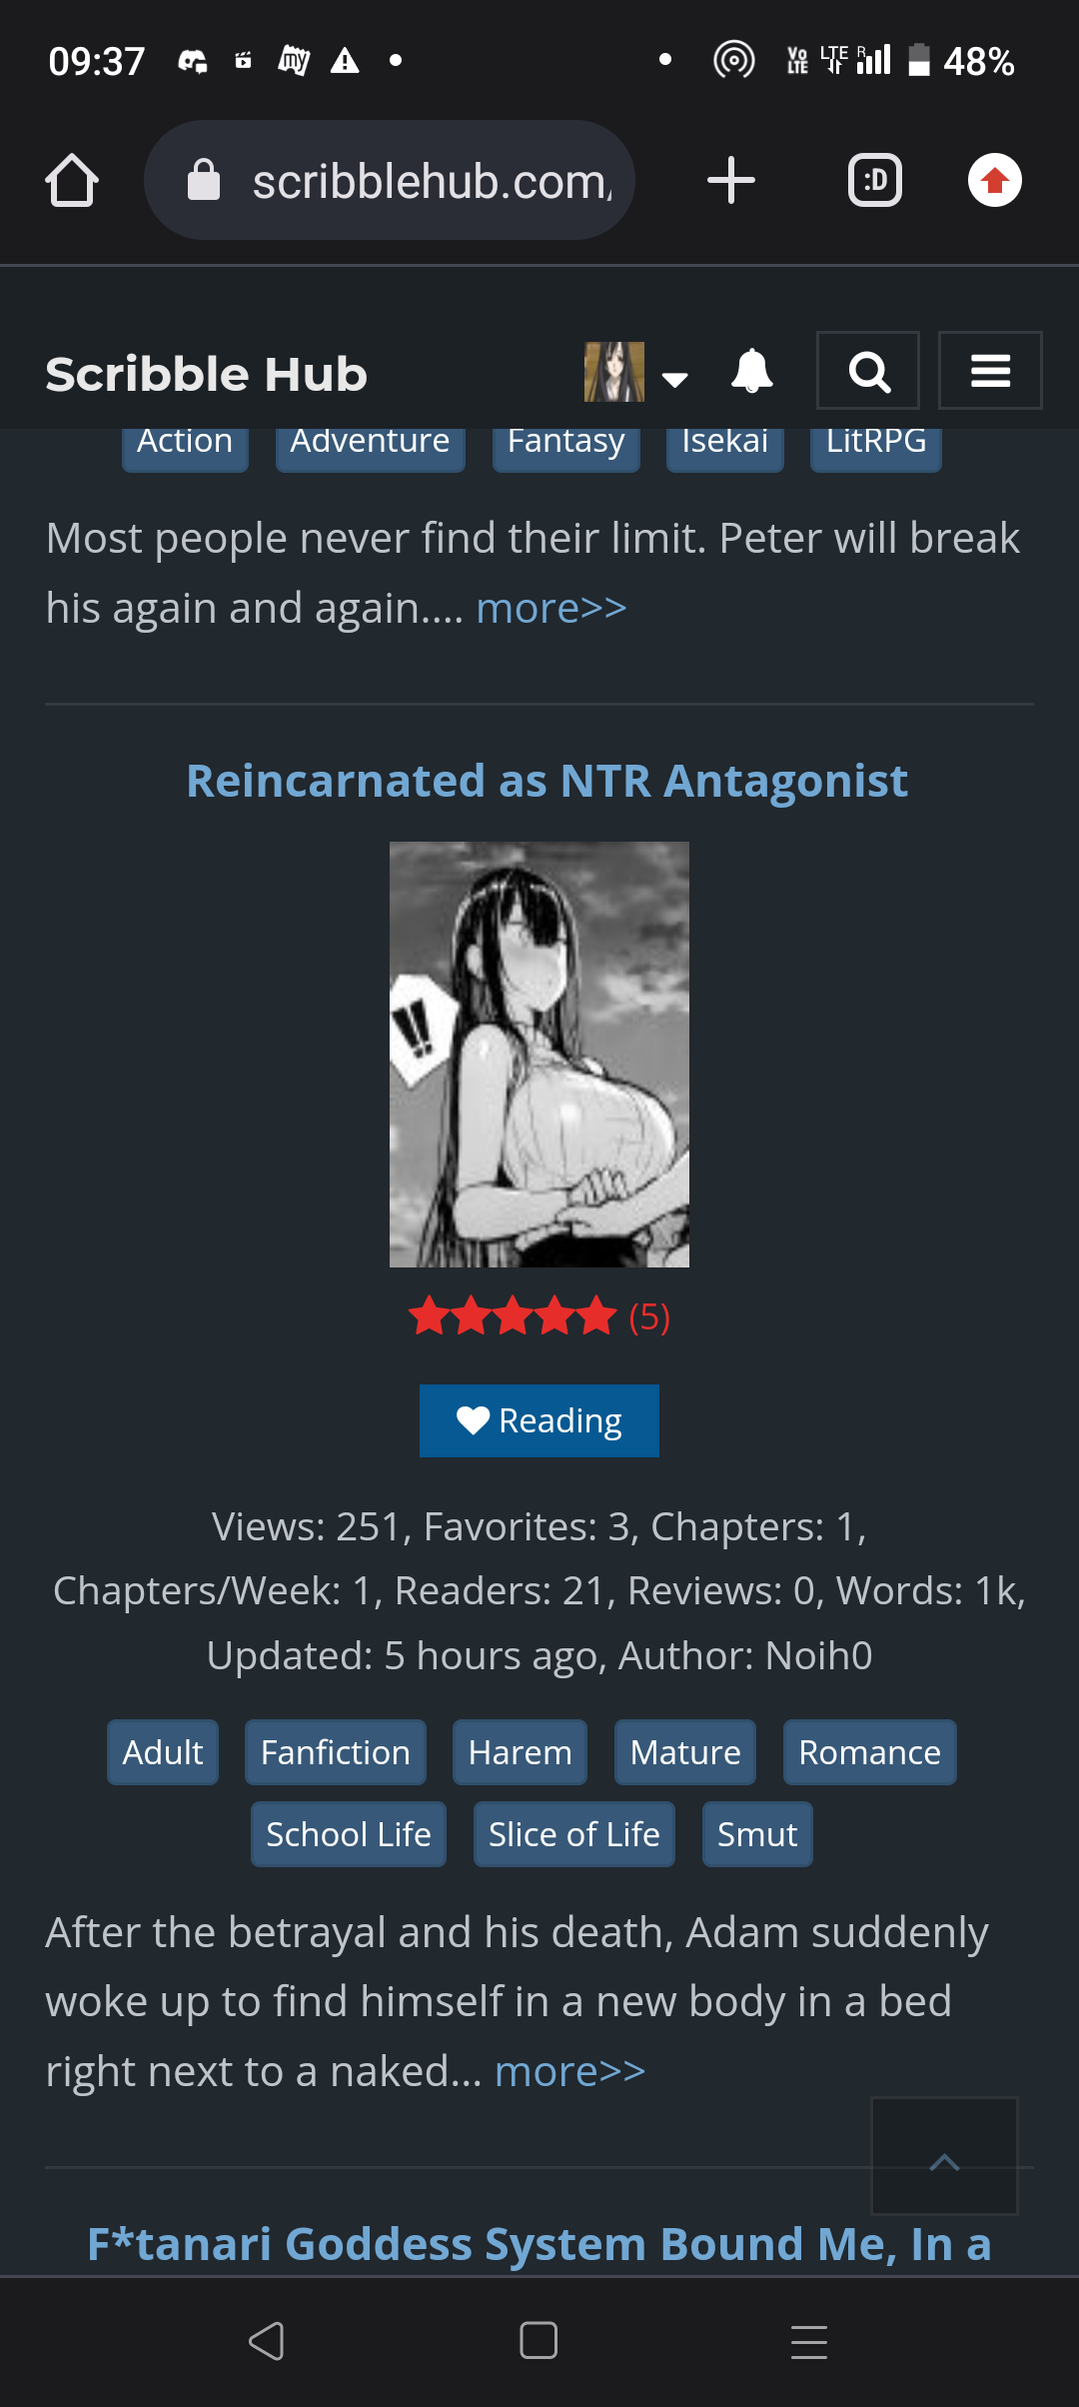Viewport: 1079px width, 2407px height.
Task: Expand the Adam synopsis via more>>
Action: coord(570,2071)
